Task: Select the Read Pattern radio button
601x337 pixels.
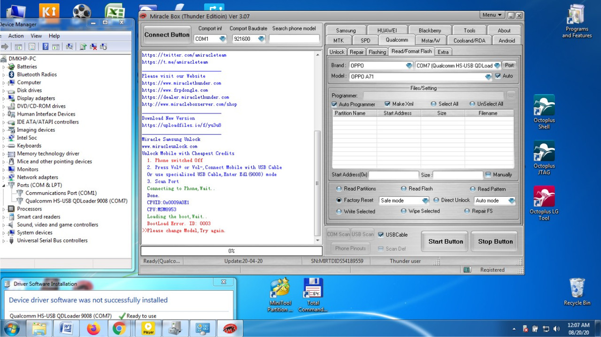Action: pyautogui.click(x=473, y=189)
